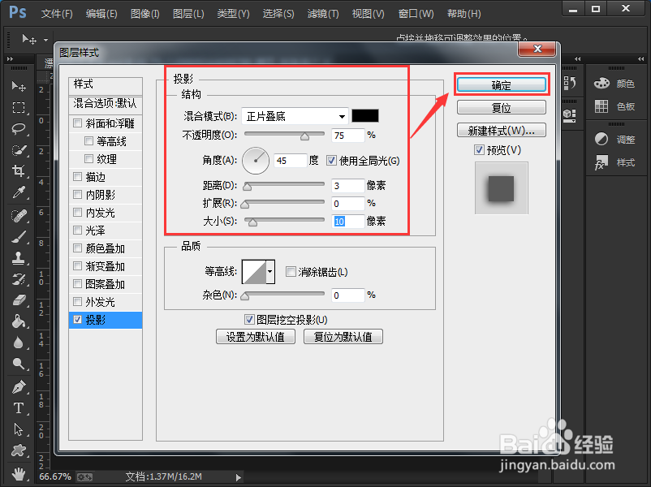The height and width of the screenshot is (487, 651).
Task: Expand the 等高线 contour picker arrow
Action: 270,272
